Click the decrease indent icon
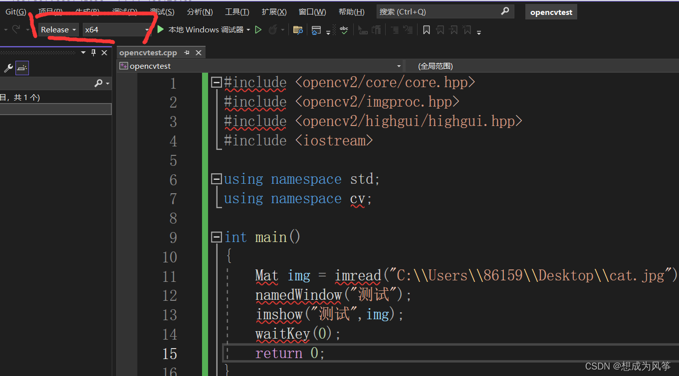 tap(363, 30)
